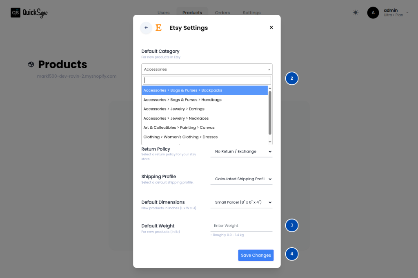The width and height of the screenshot is (418, 278).
Task: Select Accessories > Bags & Purses > Handbags option
Action: (x=182, y=100)
